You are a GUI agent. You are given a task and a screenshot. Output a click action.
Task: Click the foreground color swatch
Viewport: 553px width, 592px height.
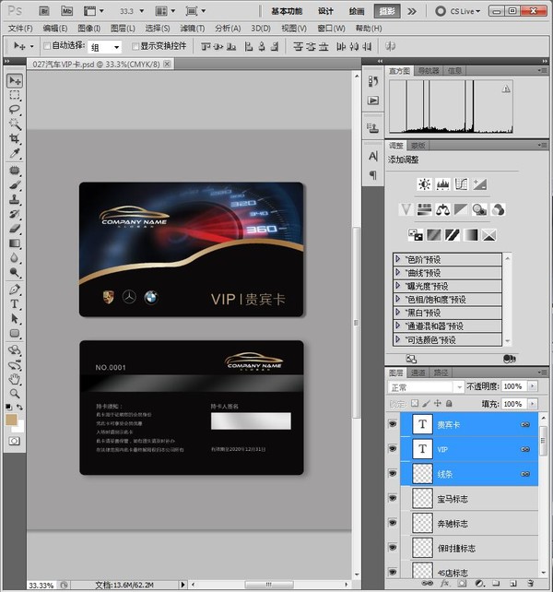coord(11,420)
